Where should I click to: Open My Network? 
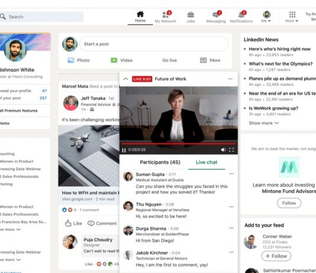click(x=166, y=17)
